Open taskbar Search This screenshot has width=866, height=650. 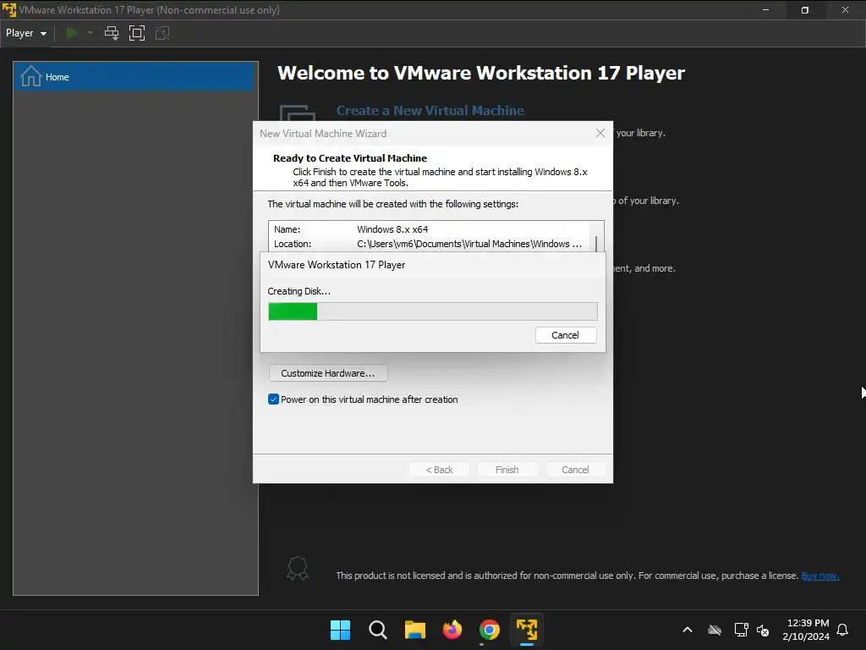click(x=378, y=630)
